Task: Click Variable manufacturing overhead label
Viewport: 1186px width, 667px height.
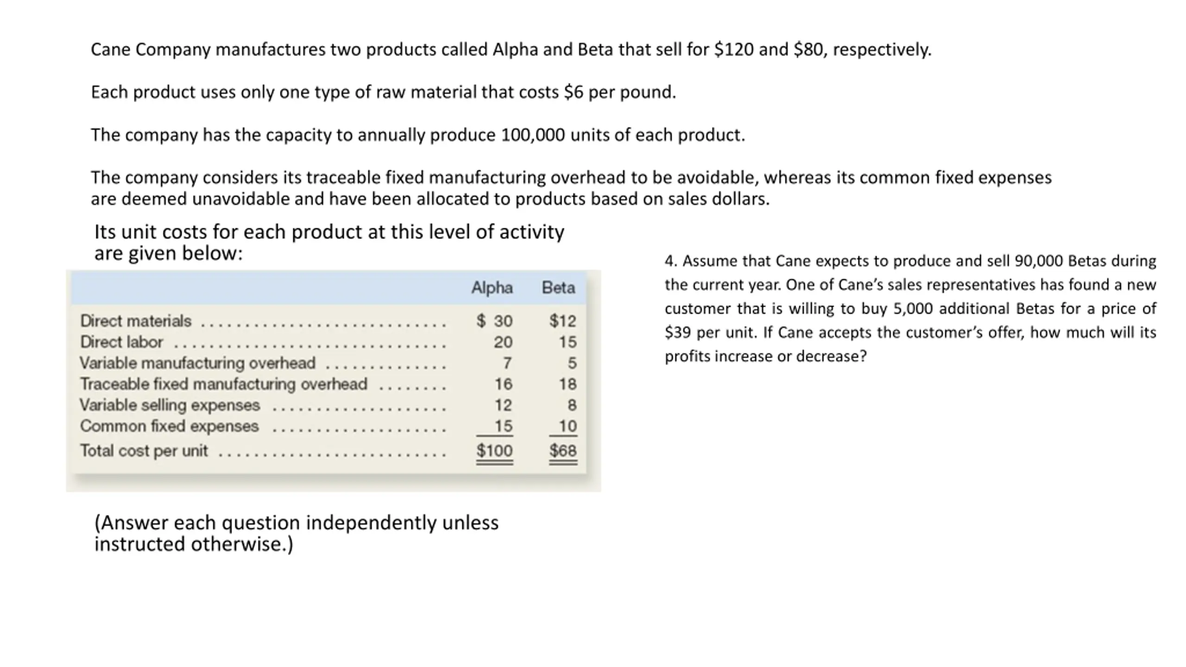Action: (x=197, y=363)
